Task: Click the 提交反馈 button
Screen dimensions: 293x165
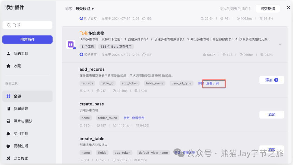Action: [267, 9]
